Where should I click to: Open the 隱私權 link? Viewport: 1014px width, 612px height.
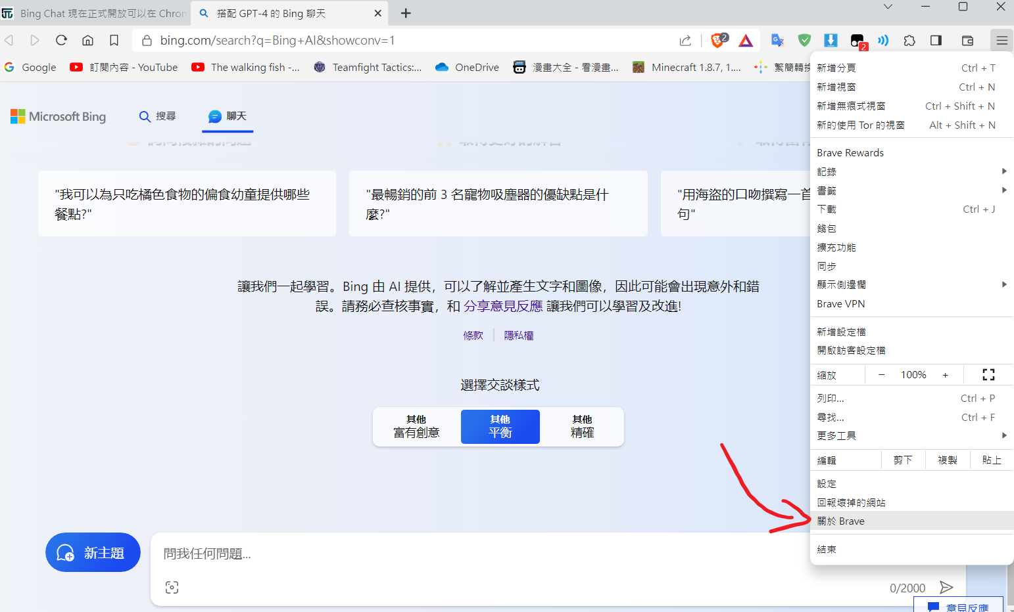pos(519,335)
